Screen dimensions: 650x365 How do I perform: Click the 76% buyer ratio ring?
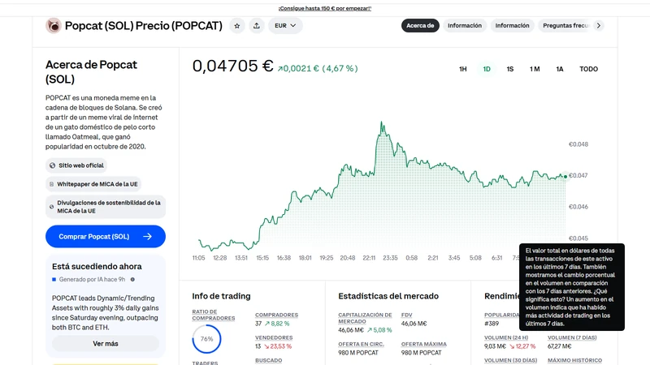coord(206,339)
